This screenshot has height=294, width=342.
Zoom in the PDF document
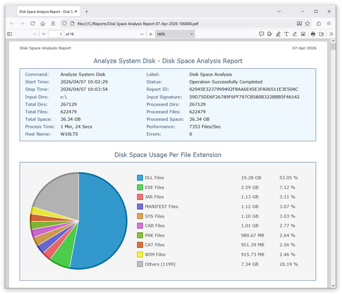tap(150, 34)
